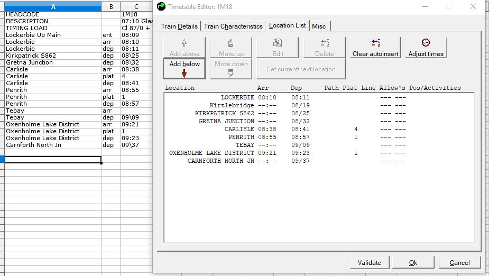
Task: Click the Edit button
Action: (x=278, y=48)
